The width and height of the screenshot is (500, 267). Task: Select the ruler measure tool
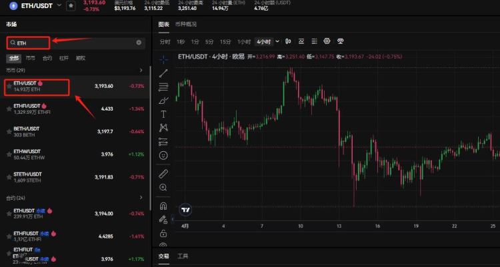click(x=164, y=174)
